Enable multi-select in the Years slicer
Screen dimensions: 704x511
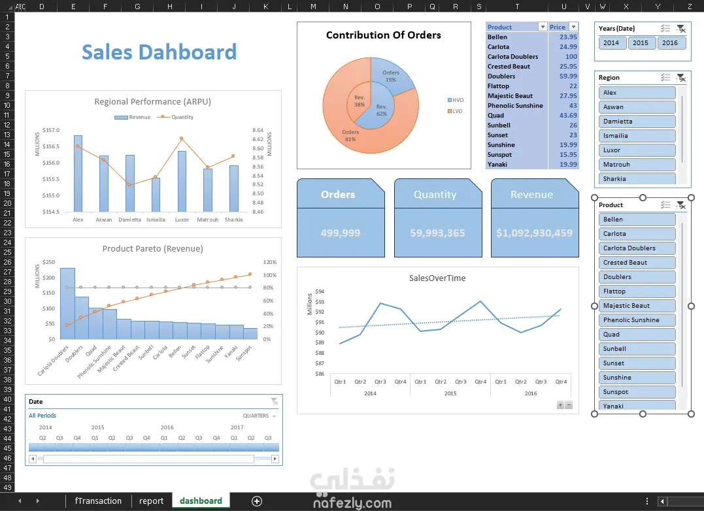tap(665, 29)
